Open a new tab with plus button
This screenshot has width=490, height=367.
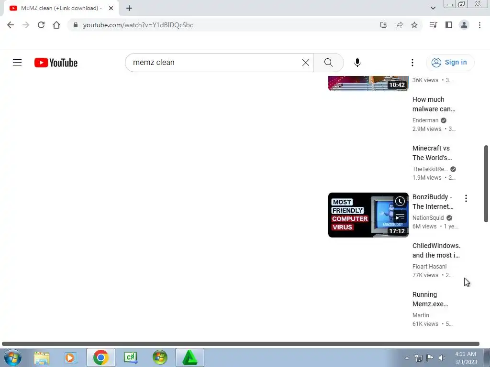click(129, 8)
